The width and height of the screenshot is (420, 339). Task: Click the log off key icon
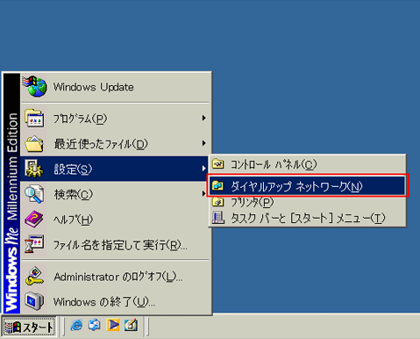point(34,276)
